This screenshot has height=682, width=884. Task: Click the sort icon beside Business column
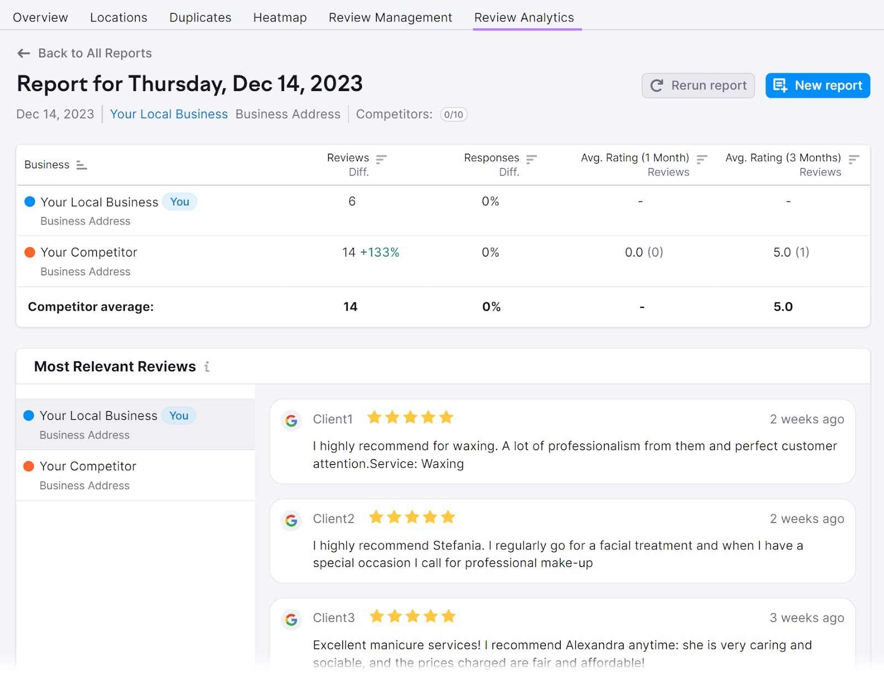point(81,165)
